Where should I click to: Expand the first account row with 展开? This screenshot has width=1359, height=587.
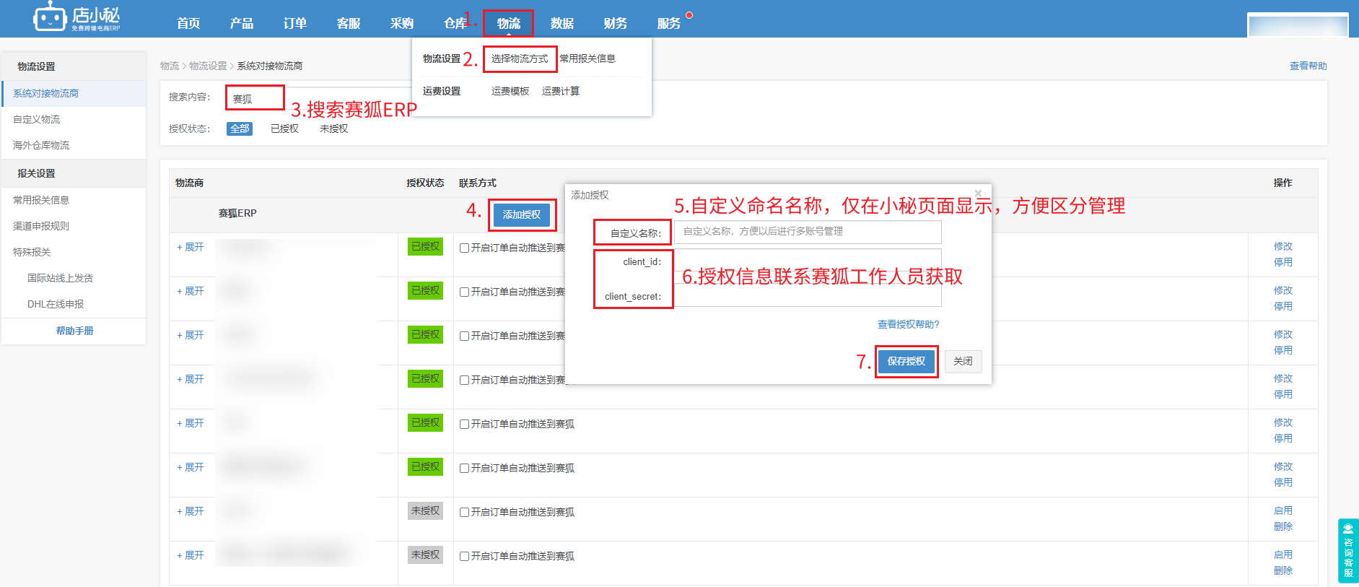[191, 247]
